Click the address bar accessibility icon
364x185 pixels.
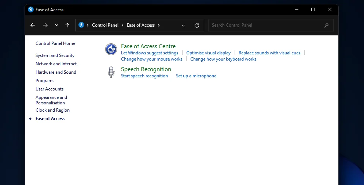81,25
